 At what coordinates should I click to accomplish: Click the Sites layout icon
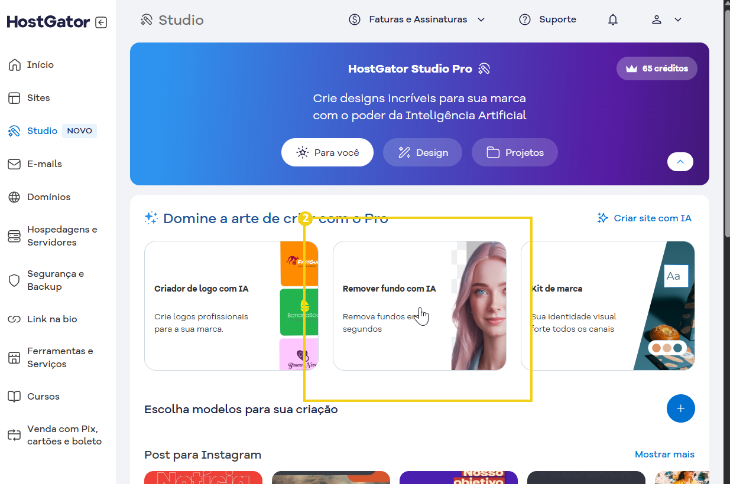(x=14, y=98)
